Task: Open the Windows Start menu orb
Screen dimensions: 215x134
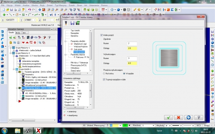Action: (x=5, y=131)
